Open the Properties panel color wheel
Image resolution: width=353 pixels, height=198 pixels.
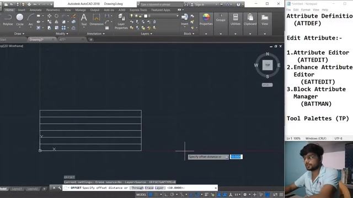click(x=206, y=18)
